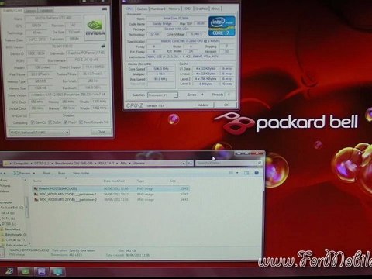Click the pinned taskbar icon left of GPU-Z
This screenshot has width=372, height=279.
10,271
